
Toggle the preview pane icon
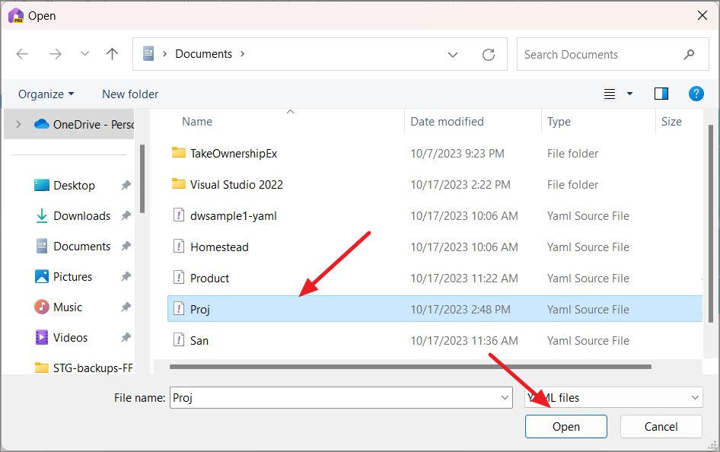(661, 93)
